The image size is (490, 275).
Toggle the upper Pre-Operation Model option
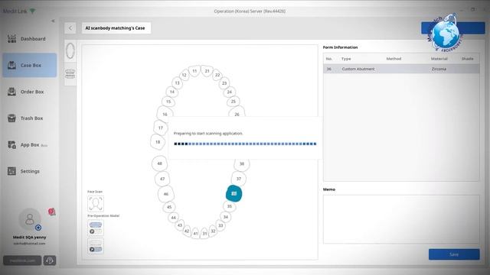point(96,228)
